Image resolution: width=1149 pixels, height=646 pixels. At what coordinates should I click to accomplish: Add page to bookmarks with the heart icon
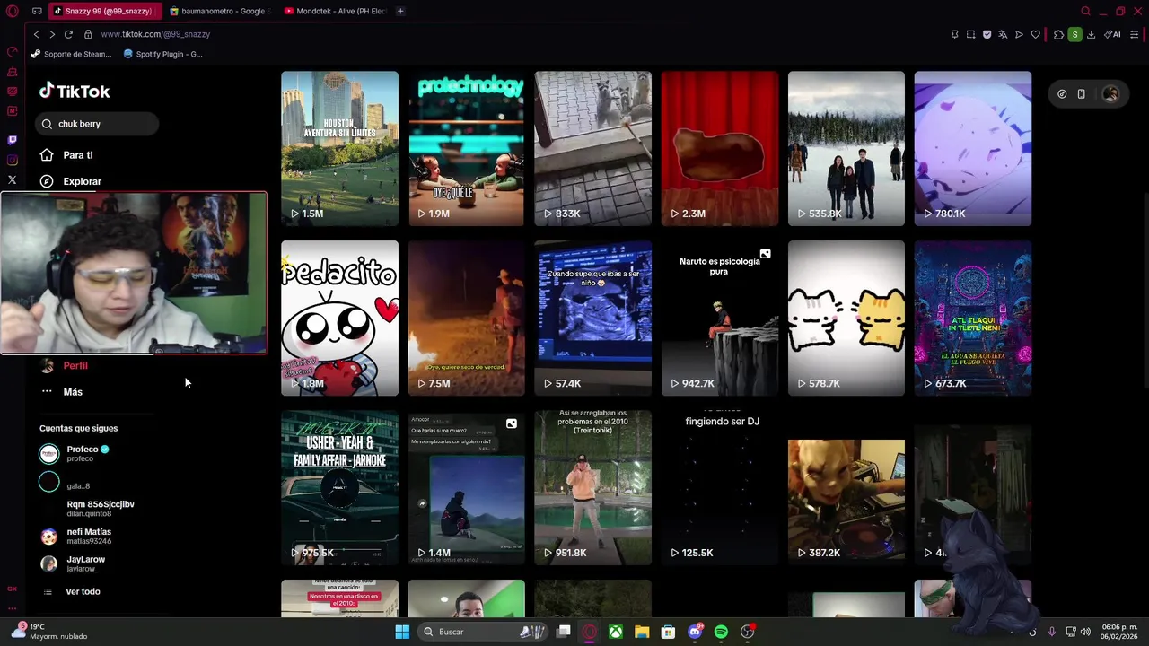pos(1035,34)
